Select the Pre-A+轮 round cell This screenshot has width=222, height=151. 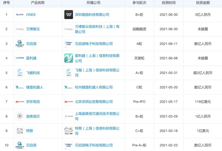(x=139, y=145)
